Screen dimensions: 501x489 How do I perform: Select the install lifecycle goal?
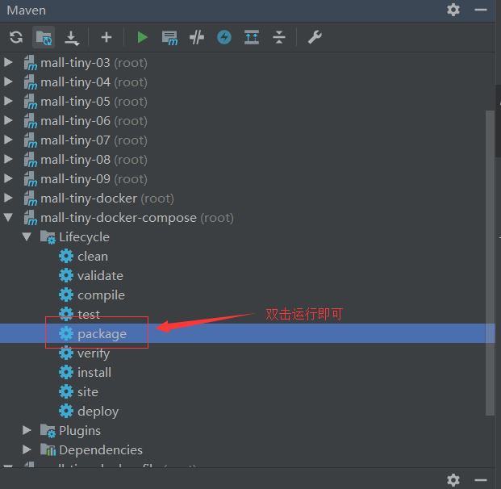[94, 372]
